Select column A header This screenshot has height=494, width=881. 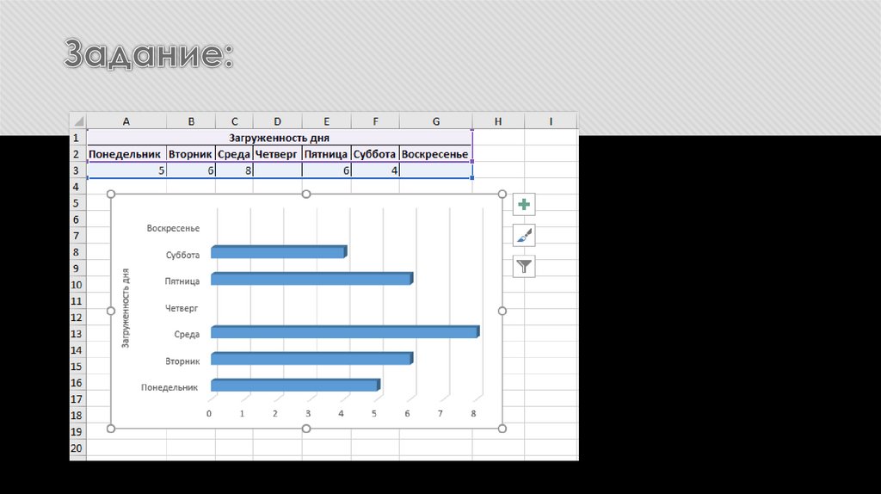126,121
